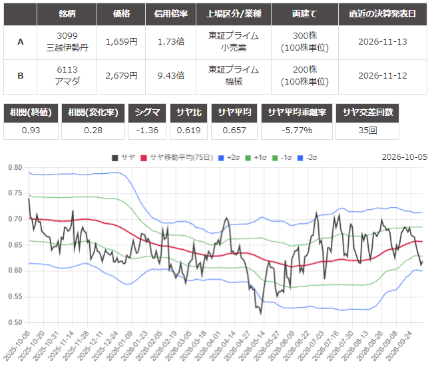Click the 信用倍率 column header

coord(171,14)
